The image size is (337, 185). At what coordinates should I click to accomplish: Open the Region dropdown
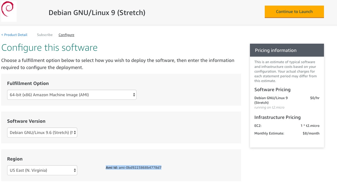[42, 170]
